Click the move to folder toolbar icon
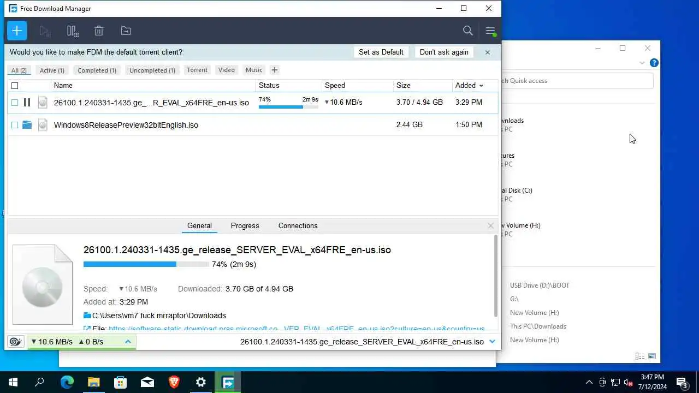This screenshot has width=699, height=393. 126,31
